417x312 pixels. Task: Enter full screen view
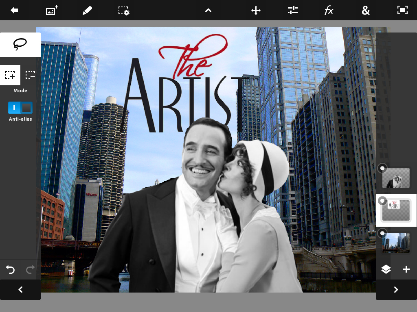(402, 10)
